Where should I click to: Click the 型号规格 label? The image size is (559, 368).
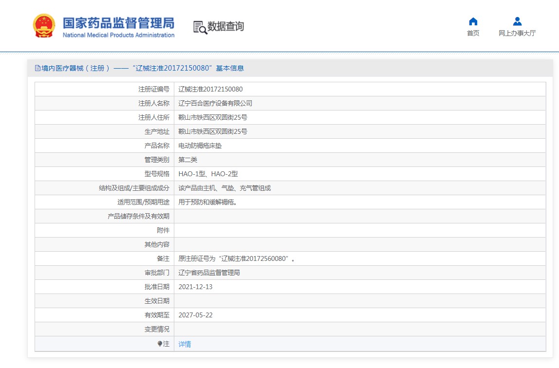point(157,174)
